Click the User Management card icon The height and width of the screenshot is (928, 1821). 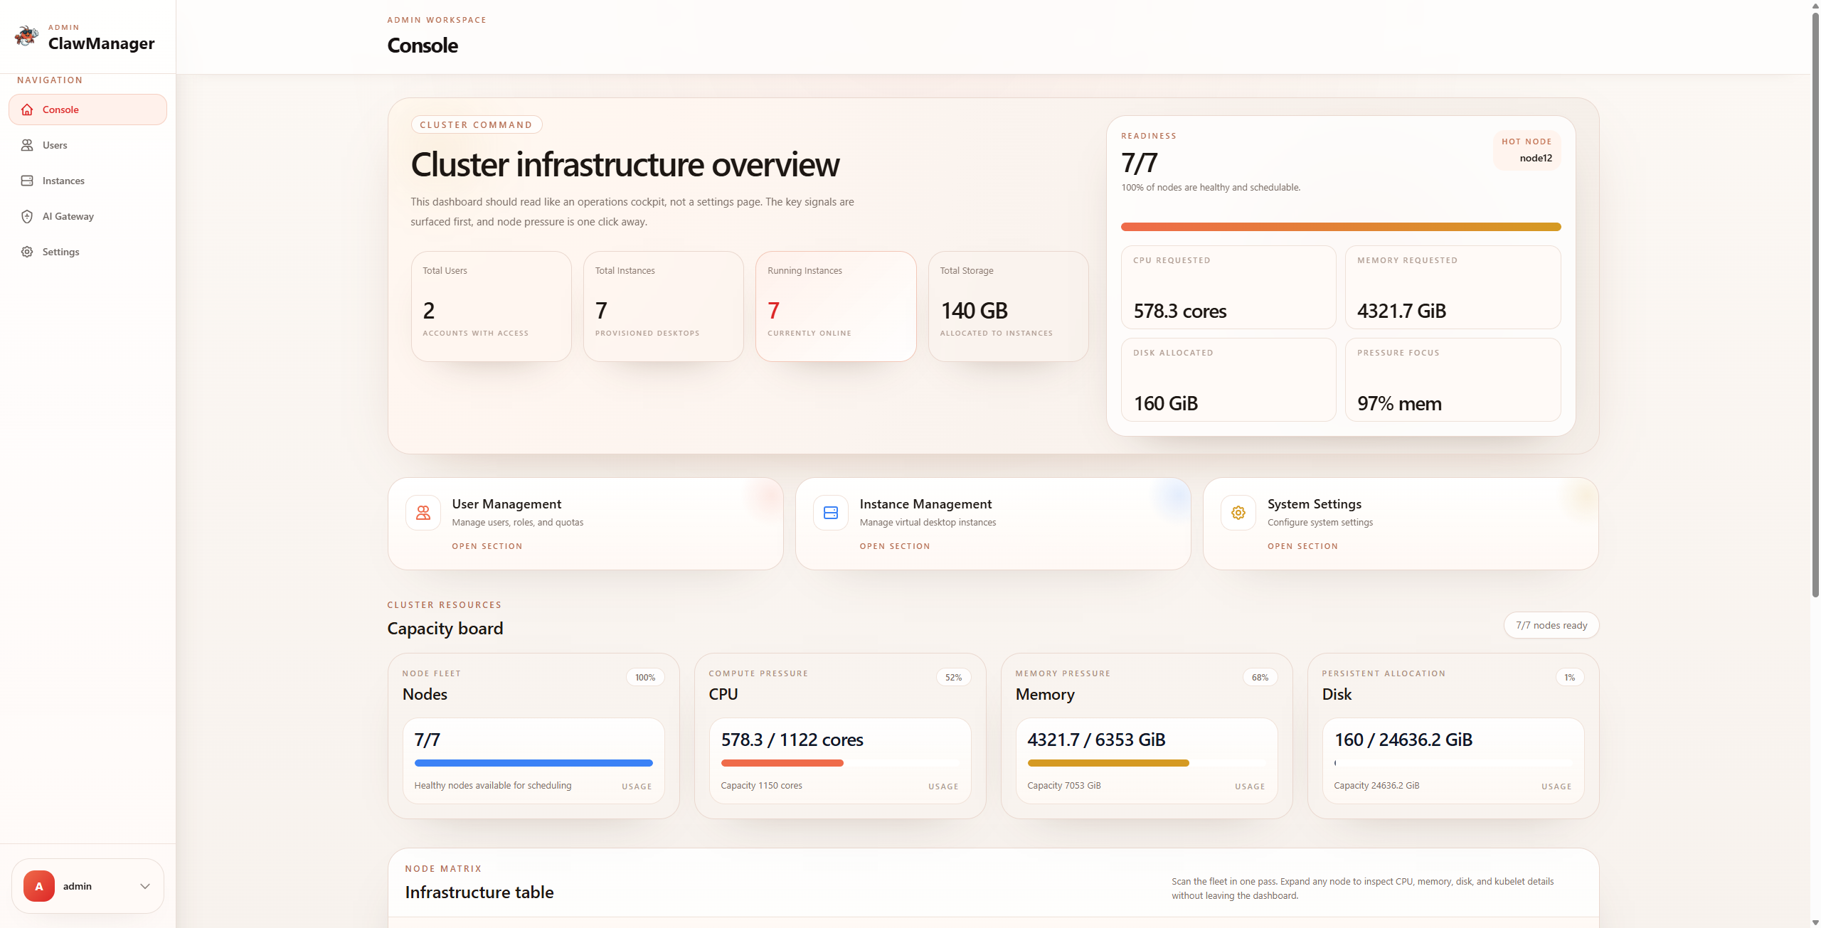click(423, 513)
